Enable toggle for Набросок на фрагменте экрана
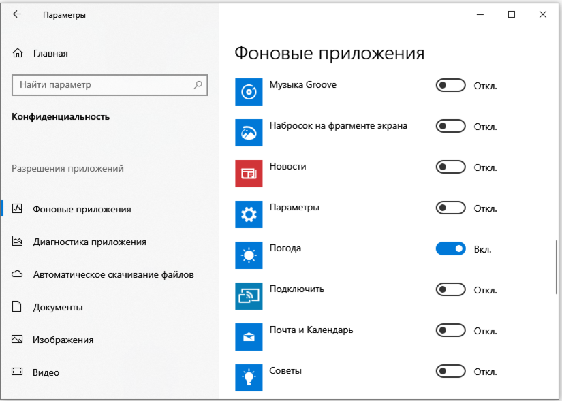This screenshot has width=562, height=401. pyautogui.click(x=450, y=126)
